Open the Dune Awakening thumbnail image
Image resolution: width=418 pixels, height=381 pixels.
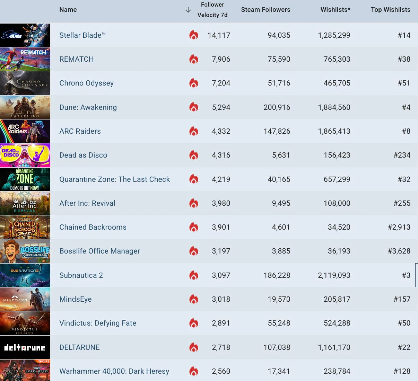point(25,107)
